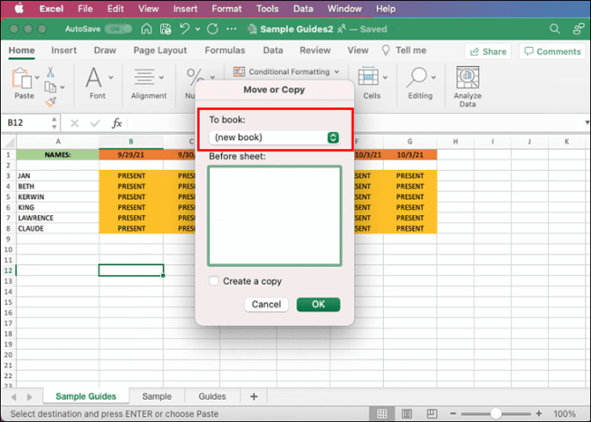Click the Font icon
This screenshot has height=422, width=591.
coord(94,77)
